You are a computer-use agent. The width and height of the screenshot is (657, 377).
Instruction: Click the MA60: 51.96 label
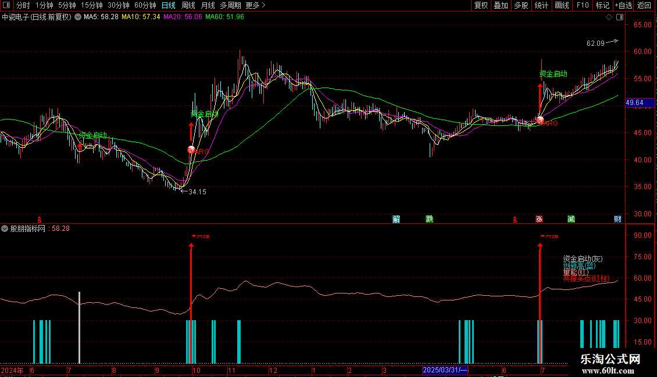click(224, 17)
